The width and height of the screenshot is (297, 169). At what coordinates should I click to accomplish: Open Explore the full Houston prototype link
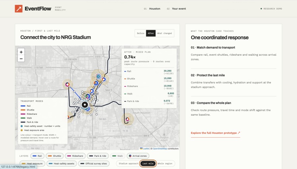coord(215,133)
